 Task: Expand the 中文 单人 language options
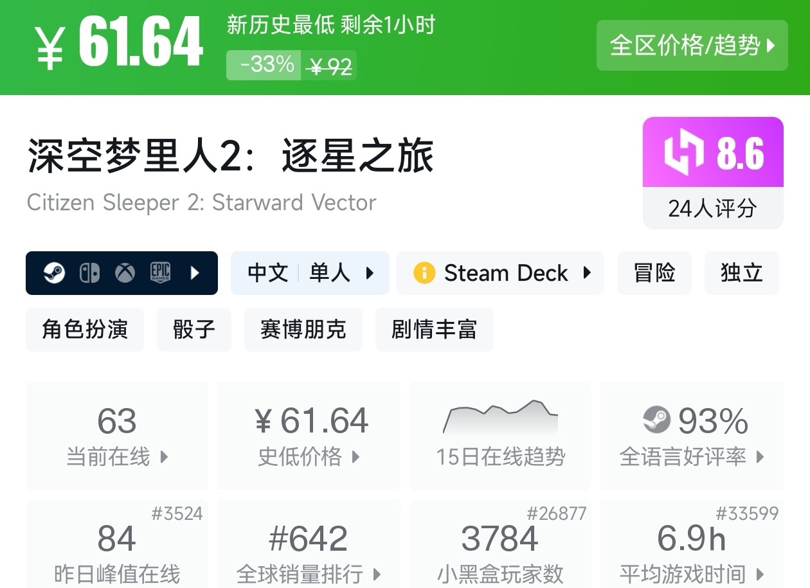310,273
